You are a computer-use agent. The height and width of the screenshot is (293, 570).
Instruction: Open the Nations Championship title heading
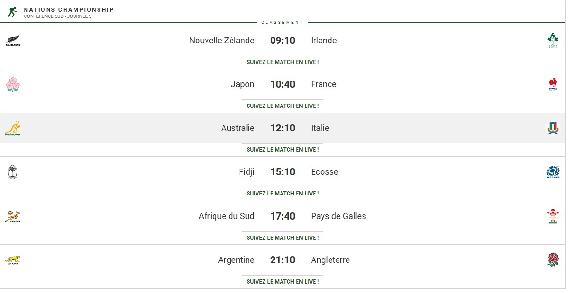tap(69, 9)
